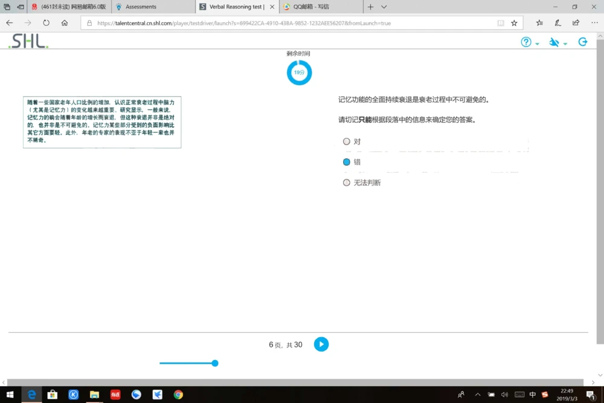Click the hide-content eye icon
The width and height of the screenshot is (604, 403).
[x=554, y=42]
